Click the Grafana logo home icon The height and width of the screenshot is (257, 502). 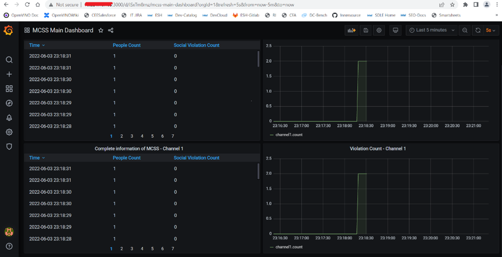coord(9,31)
